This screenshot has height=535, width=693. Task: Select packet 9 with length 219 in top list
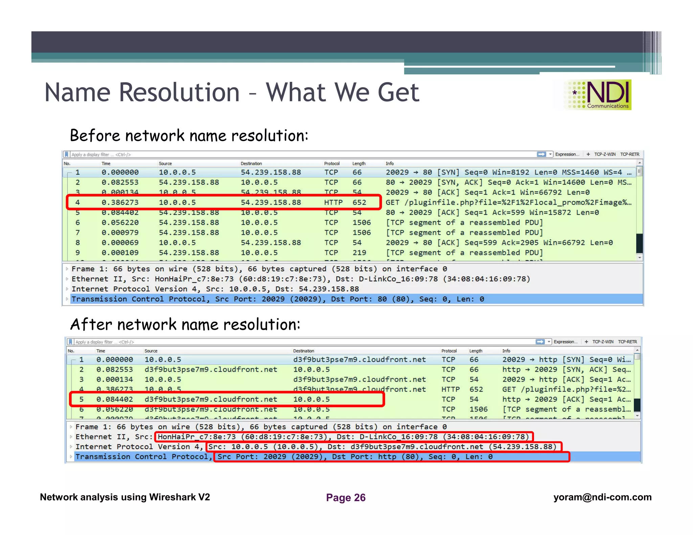click(349, 253)
